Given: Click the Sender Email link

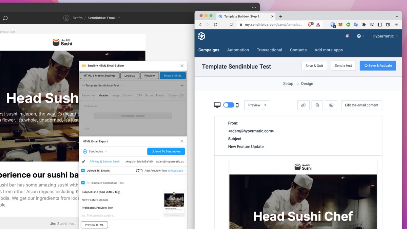Looking at the screenshot, I should pyautogui.click(x=111, y=161).
